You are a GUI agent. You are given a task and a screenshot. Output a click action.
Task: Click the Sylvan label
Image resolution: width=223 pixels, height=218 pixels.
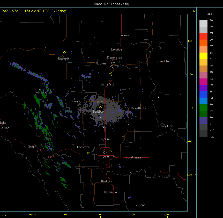click(101, 63)
